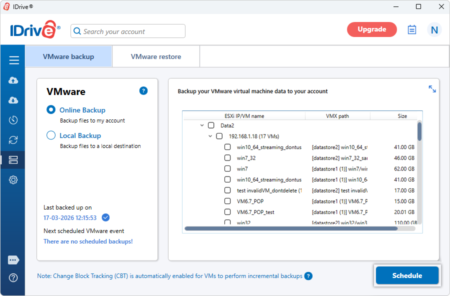Tick the VM6.7_POP checkbox
The image size is (450, 296).
pyautogui.click(x=227, y=201)
